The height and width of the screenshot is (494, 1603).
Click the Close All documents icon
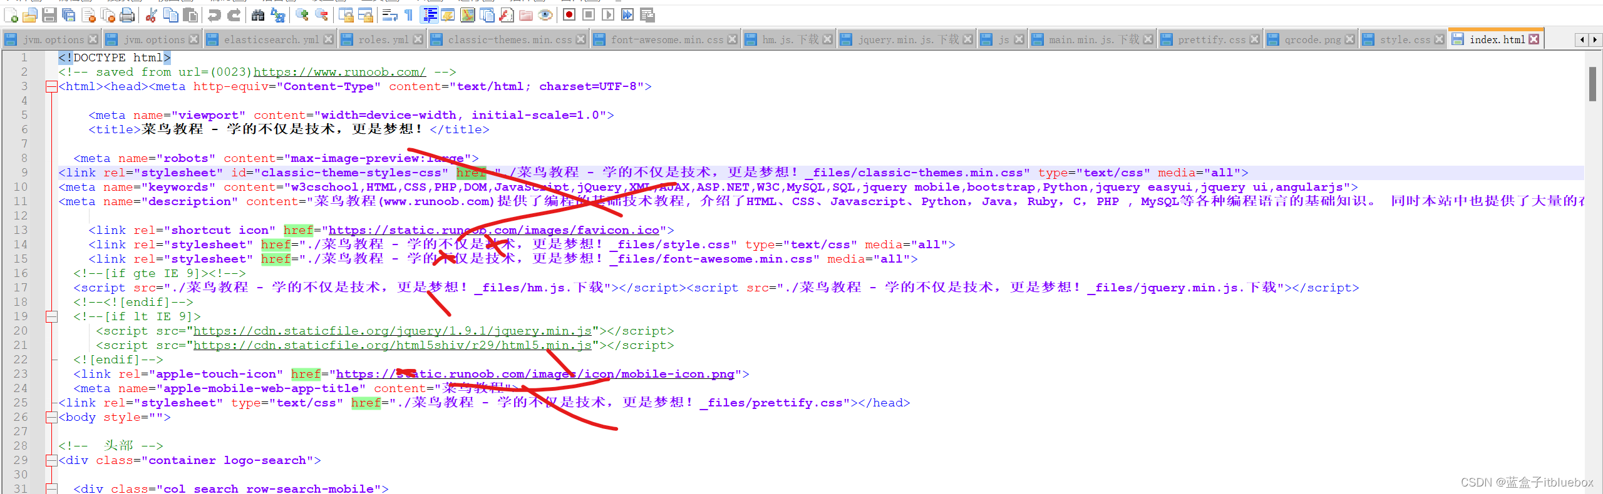[x=108, y=15]
